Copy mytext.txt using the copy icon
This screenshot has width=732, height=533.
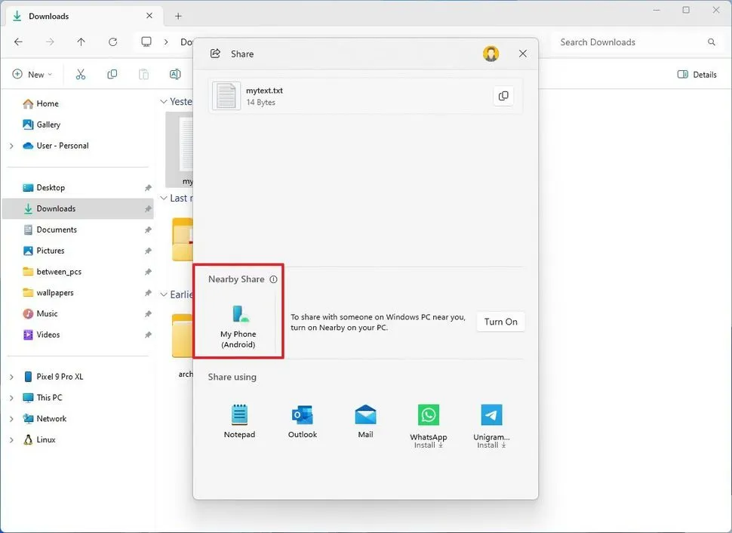(503, 96)
